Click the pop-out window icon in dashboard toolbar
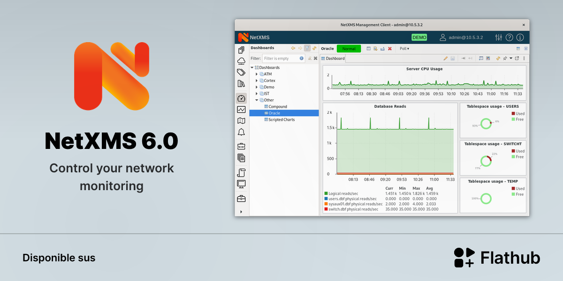The width and height of the screenshot is (563, 281). 517,59
